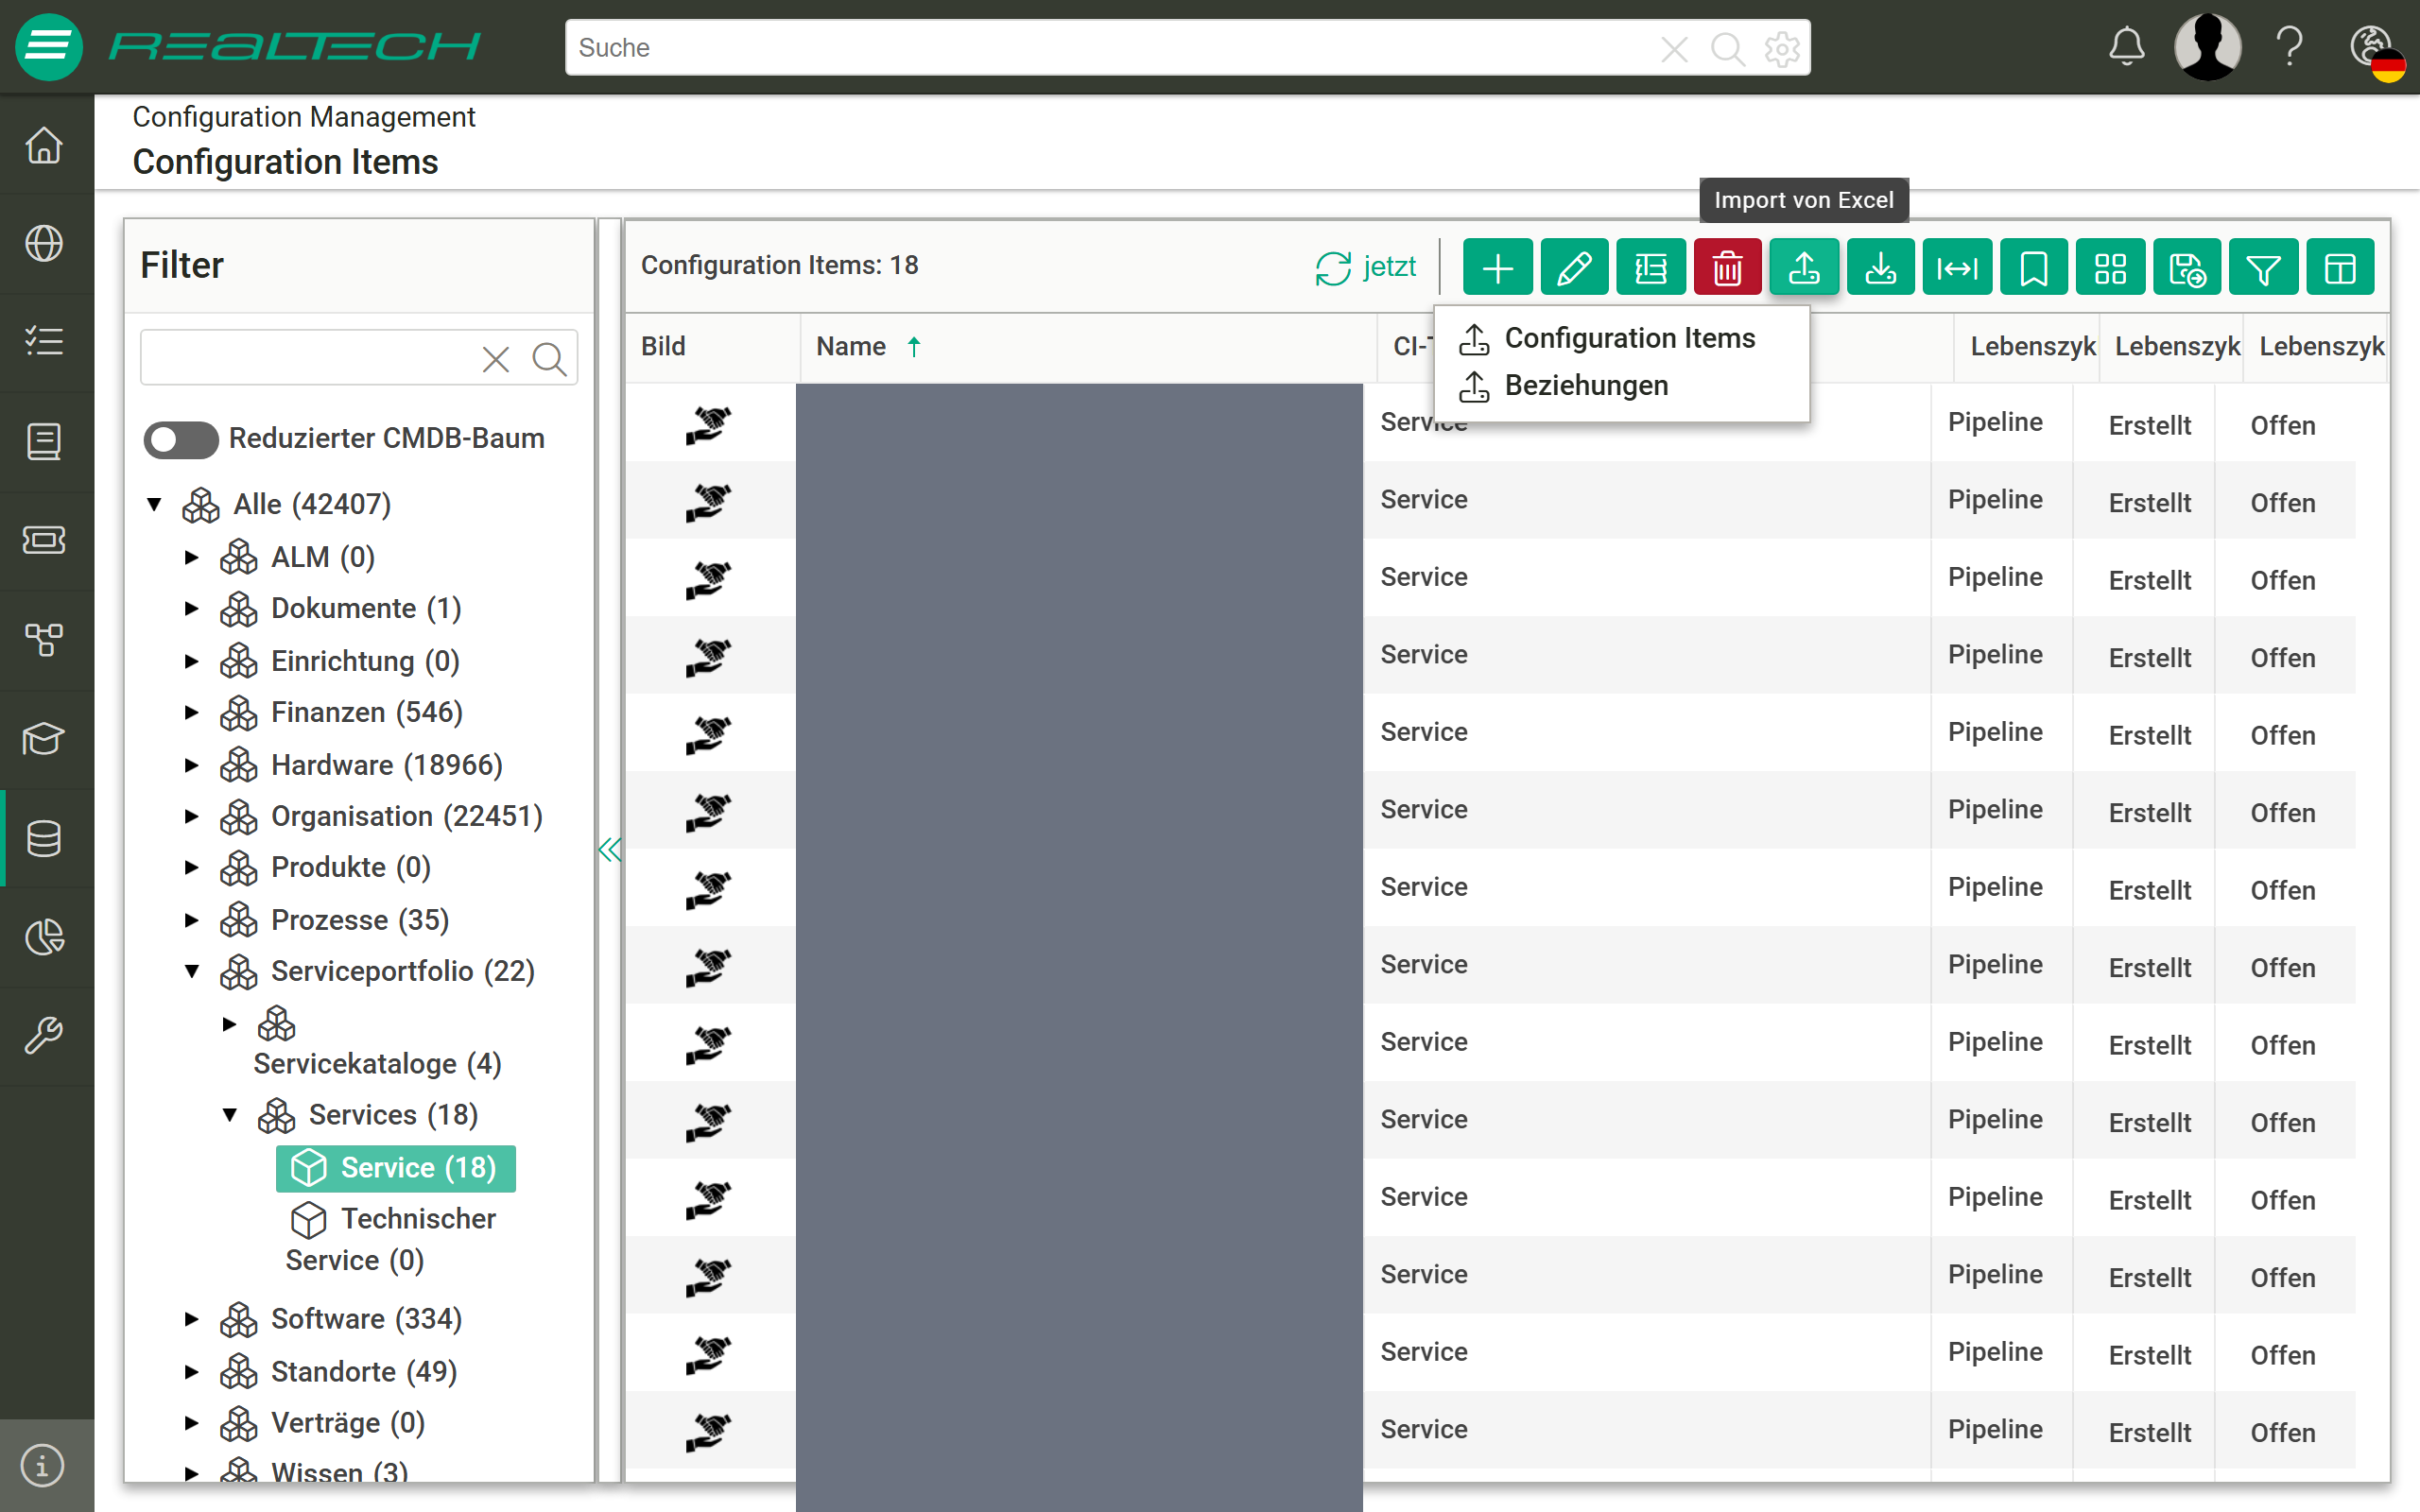Open the help question mark icon
This screenshot has width=2420, height=1512.
pyautogui.click(x=2288, y=47)
